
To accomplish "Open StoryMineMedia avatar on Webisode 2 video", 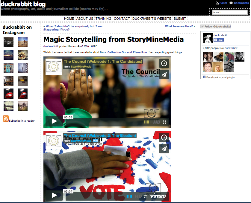I will coord(54,141).
